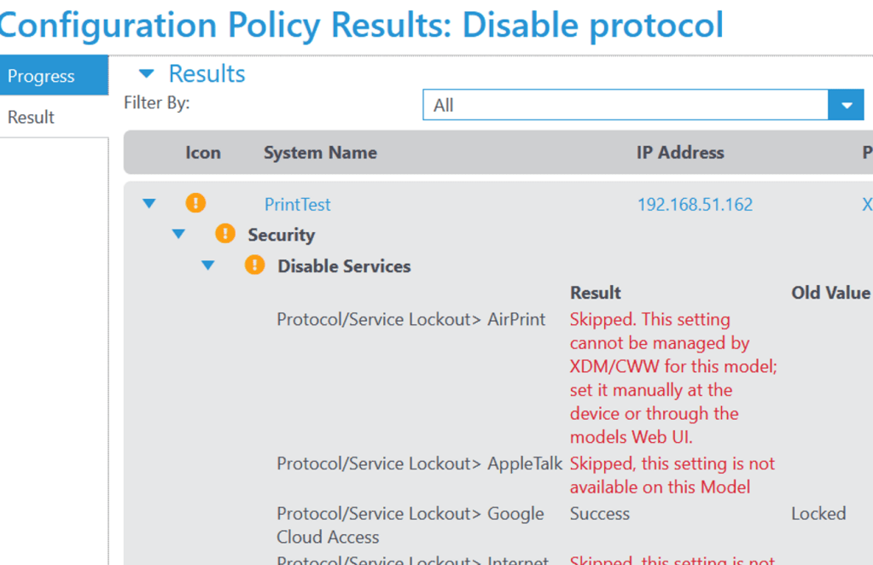Click the warning icon beside PrintTest
The height and width of the screenshot is (565, 873).
(195, 204)
